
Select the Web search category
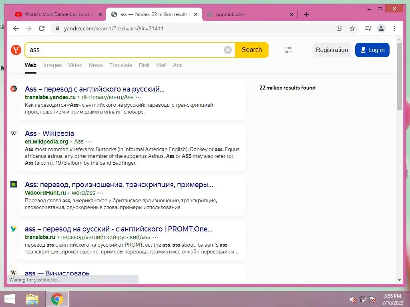30,65
